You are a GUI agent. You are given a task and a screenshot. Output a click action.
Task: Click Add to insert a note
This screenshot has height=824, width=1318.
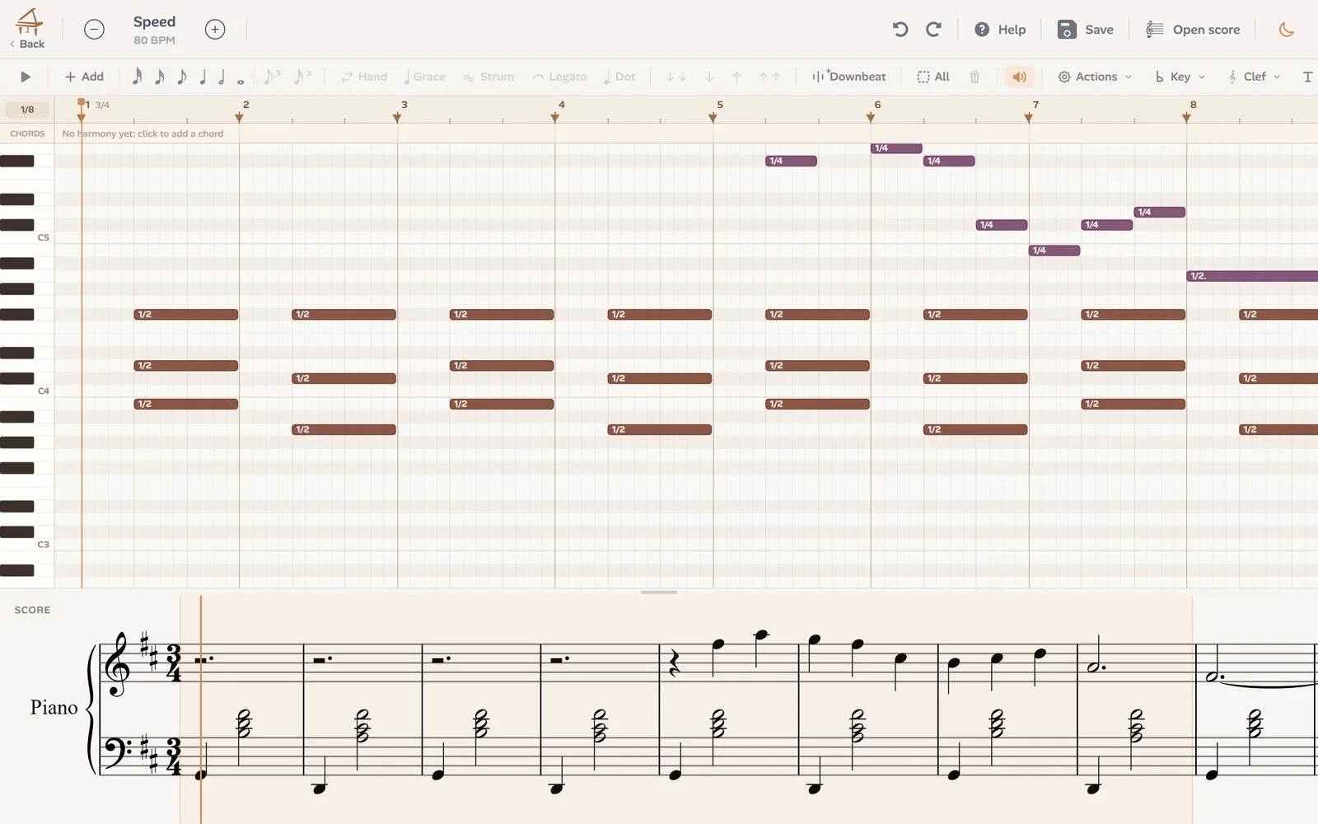click(84, 77)
